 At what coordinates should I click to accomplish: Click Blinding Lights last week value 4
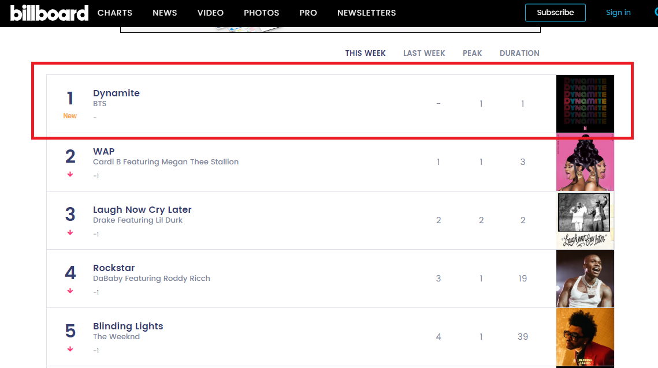point(438,337)
